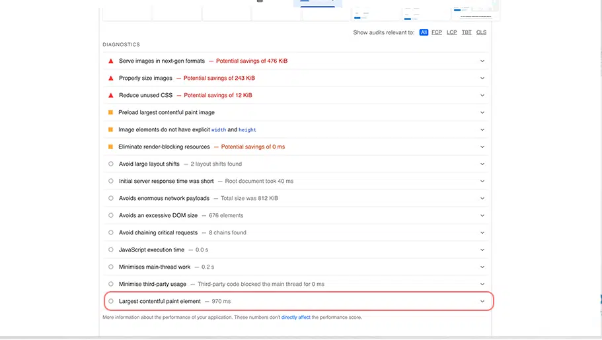Select the All audits filter
The width and height of the screenshot is (602, 340).
pos(424,32)
